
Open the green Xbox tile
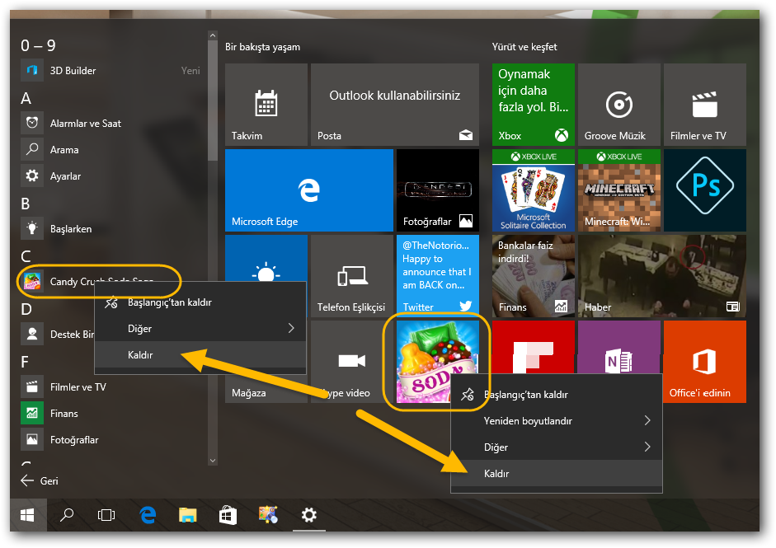tap(534, 105)
